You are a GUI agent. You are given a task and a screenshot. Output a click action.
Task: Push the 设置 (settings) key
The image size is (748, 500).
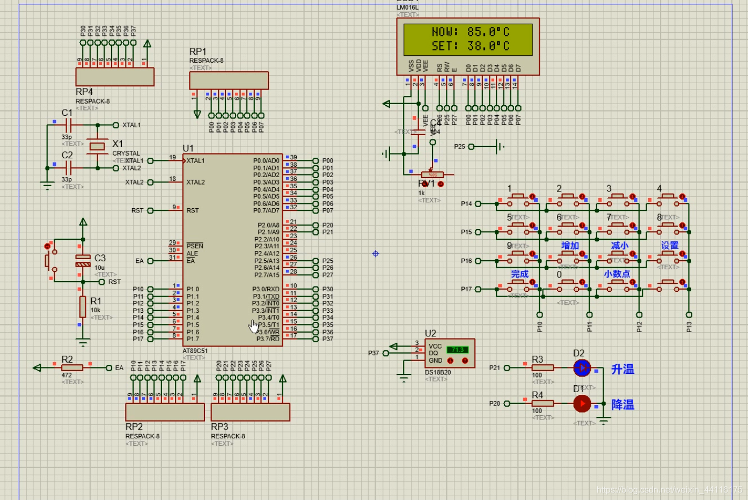[x=667, y=257]
